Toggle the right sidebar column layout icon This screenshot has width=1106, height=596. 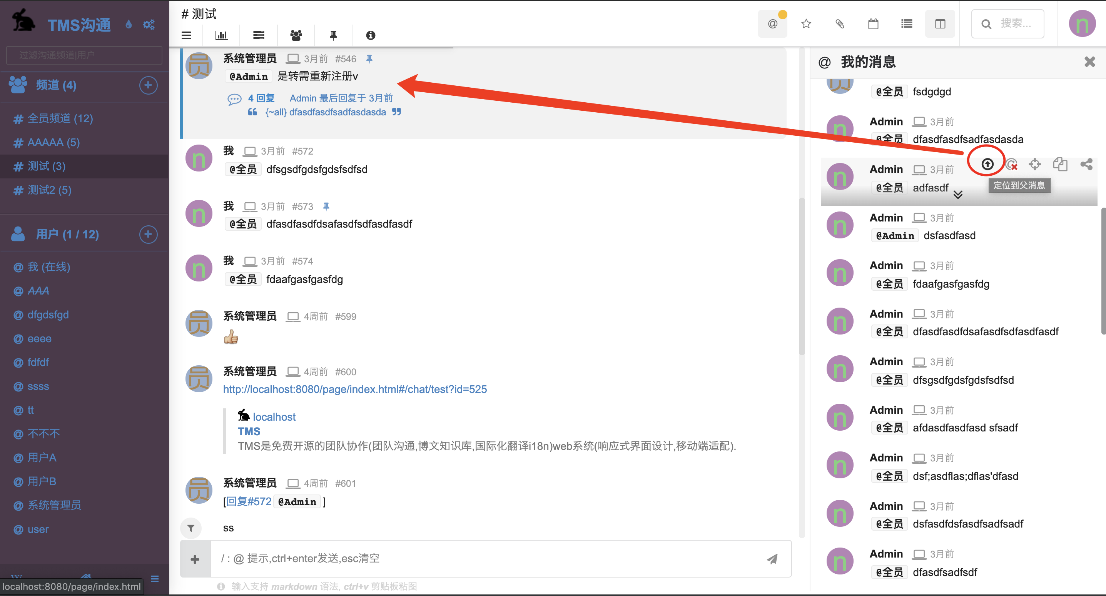[940, 23]
